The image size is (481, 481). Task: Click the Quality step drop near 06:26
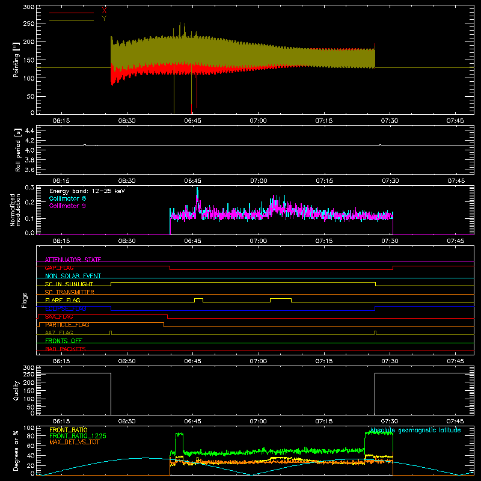pos(111,394)
